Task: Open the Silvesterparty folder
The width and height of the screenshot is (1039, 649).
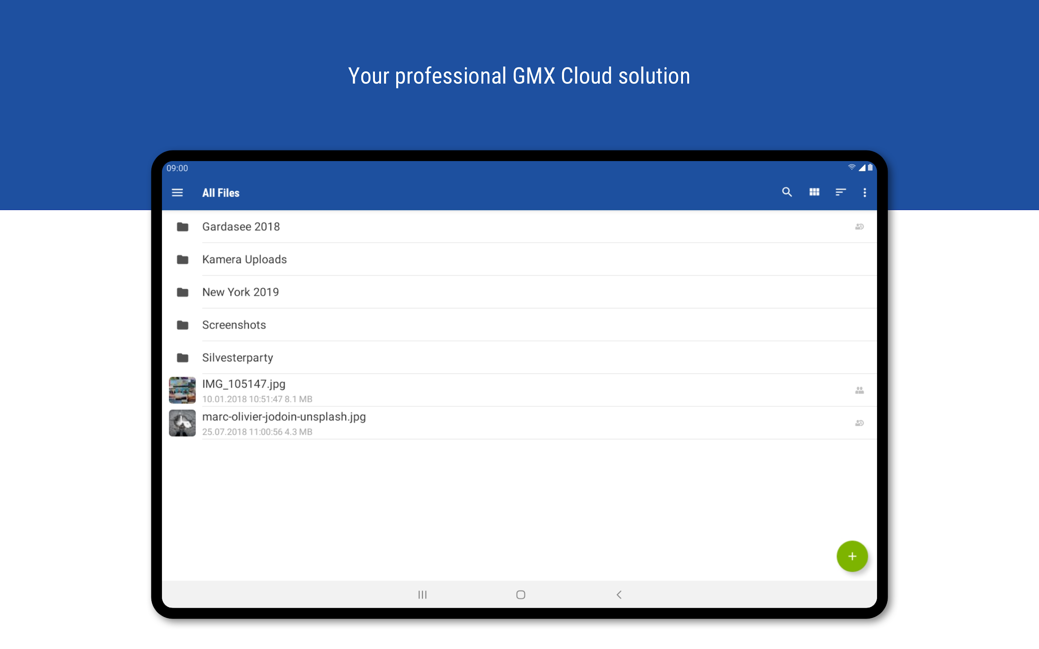Action: pyautogui.click(x=519, y=357)
